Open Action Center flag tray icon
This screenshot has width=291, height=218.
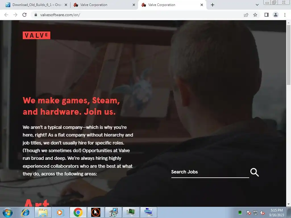coord(248,213)
